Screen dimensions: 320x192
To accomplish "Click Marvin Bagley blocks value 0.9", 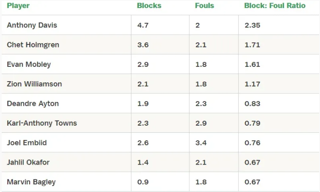I will [x=143, y=182].
